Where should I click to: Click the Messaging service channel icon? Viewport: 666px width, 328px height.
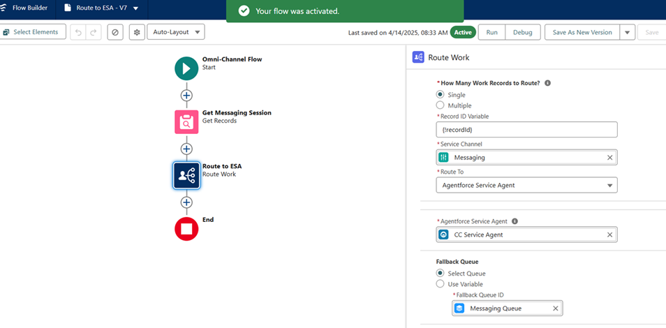443,157
